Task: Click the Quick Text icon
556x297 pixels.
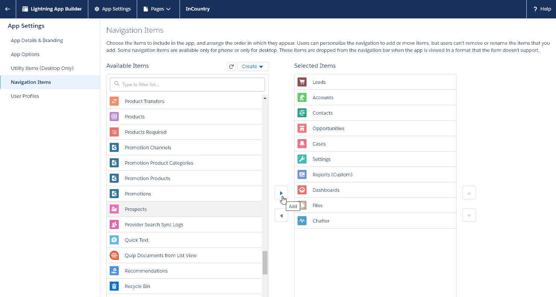Action: (114, 240)
